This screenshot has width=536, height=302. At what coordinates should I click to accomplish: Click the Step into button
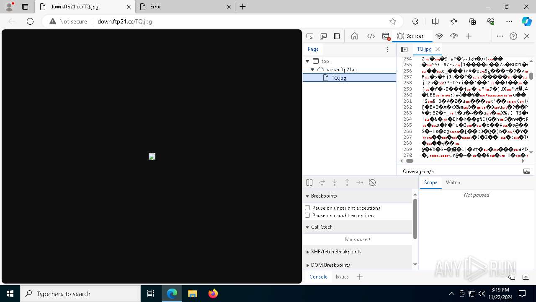tap(335, 182)
